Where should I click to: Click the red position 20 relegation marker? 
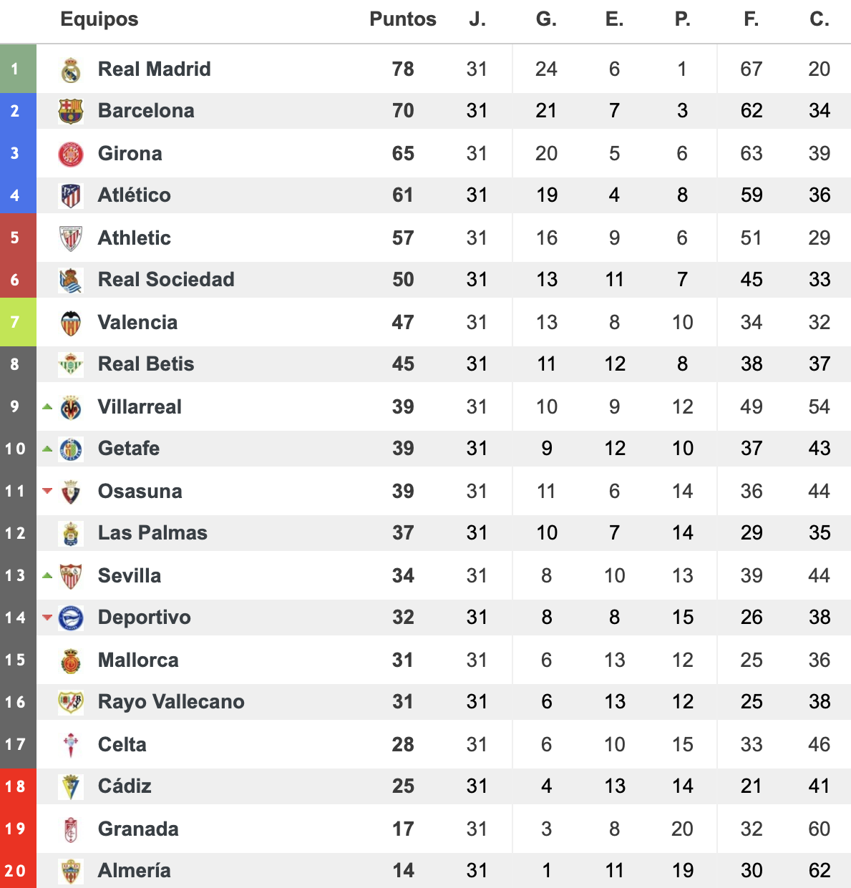coord(18,871)
